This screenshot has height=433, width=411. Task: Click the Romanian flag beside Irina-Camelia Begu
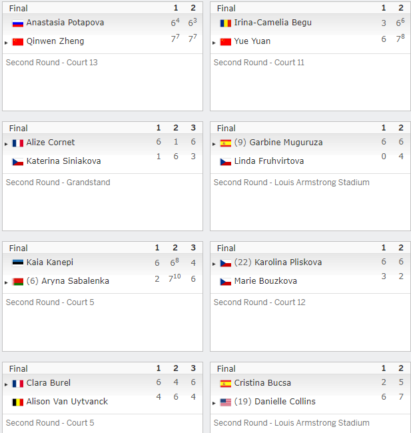pyautogui.click(x=225, y=23)
